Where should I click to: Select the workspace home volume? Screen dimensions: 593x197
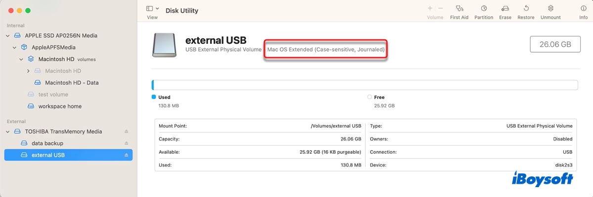click(x=60, y=106)
